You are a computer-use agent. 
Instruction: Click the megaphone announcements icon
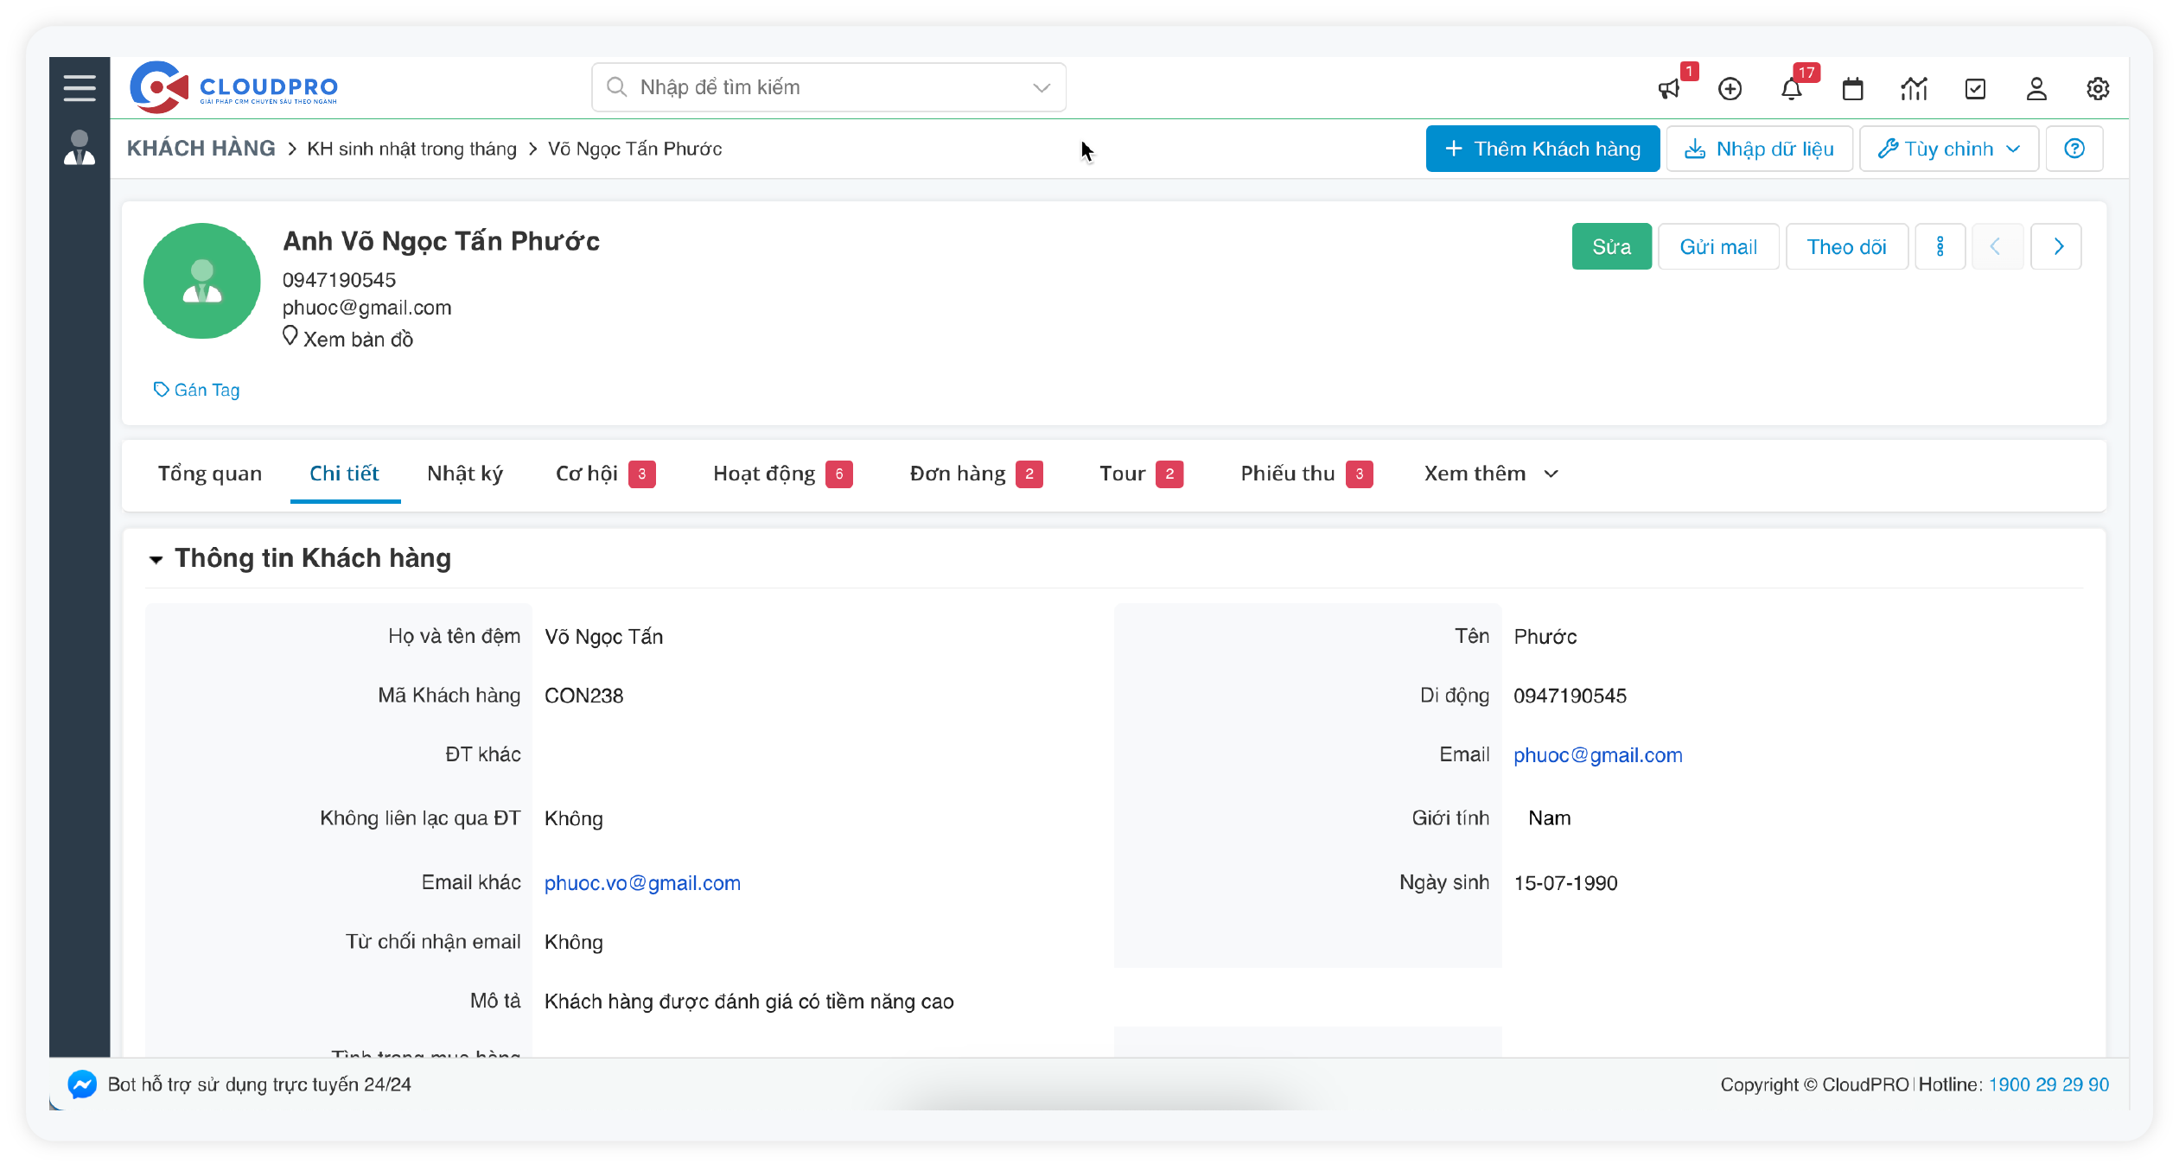(x=1669, y=89)
